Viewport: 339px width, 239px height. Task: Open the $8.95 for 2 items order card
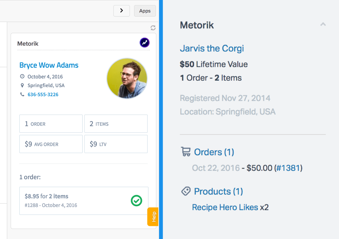point(84,201)
